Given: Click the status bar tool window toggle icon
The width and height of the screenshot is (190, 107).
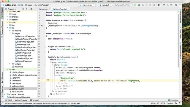Looking at the screenshot, I should pyautogui.click(x=2, y=103).
